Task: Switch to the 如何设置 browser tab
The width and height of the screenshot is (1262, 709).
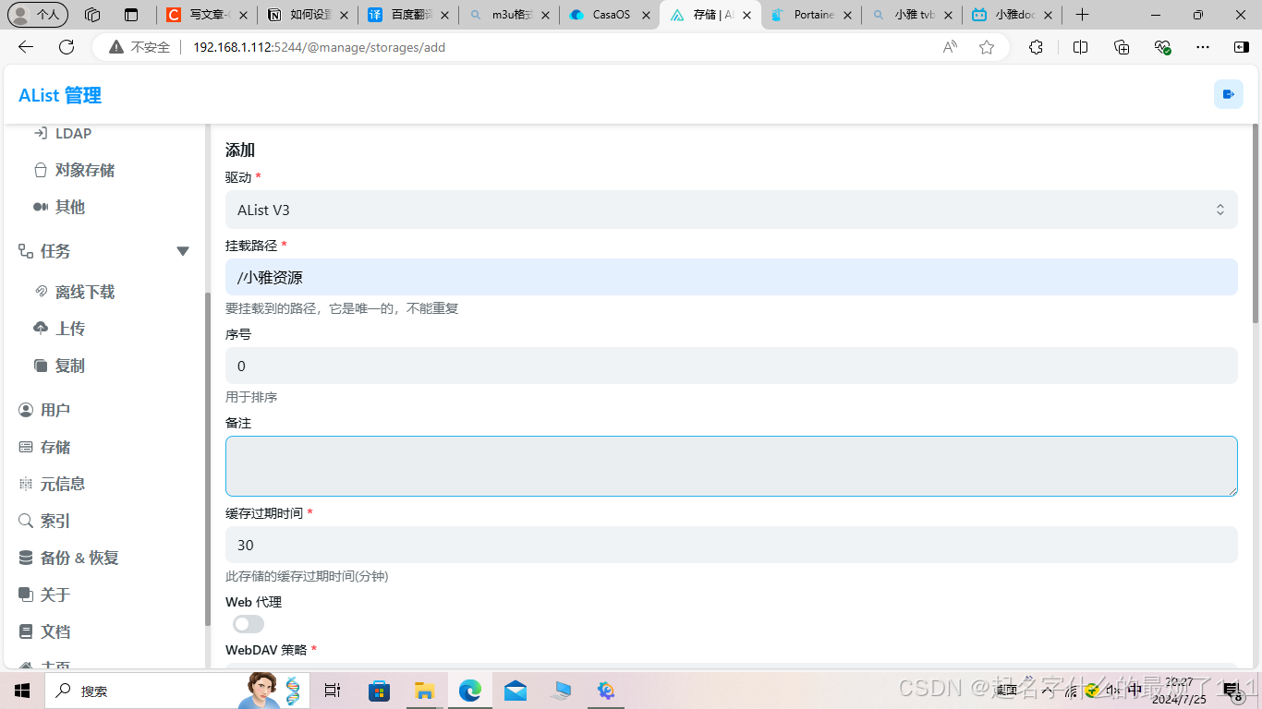Action: (307, 15)
